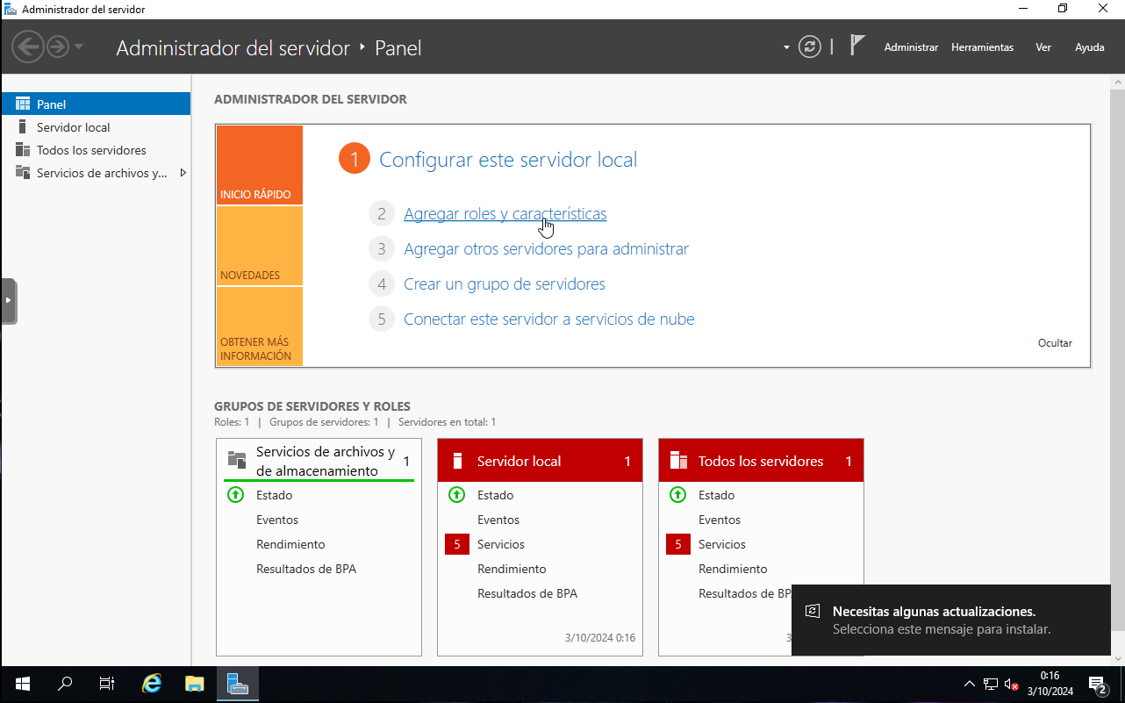Click the Servidor local tile server icon

[x=456, y=461]
